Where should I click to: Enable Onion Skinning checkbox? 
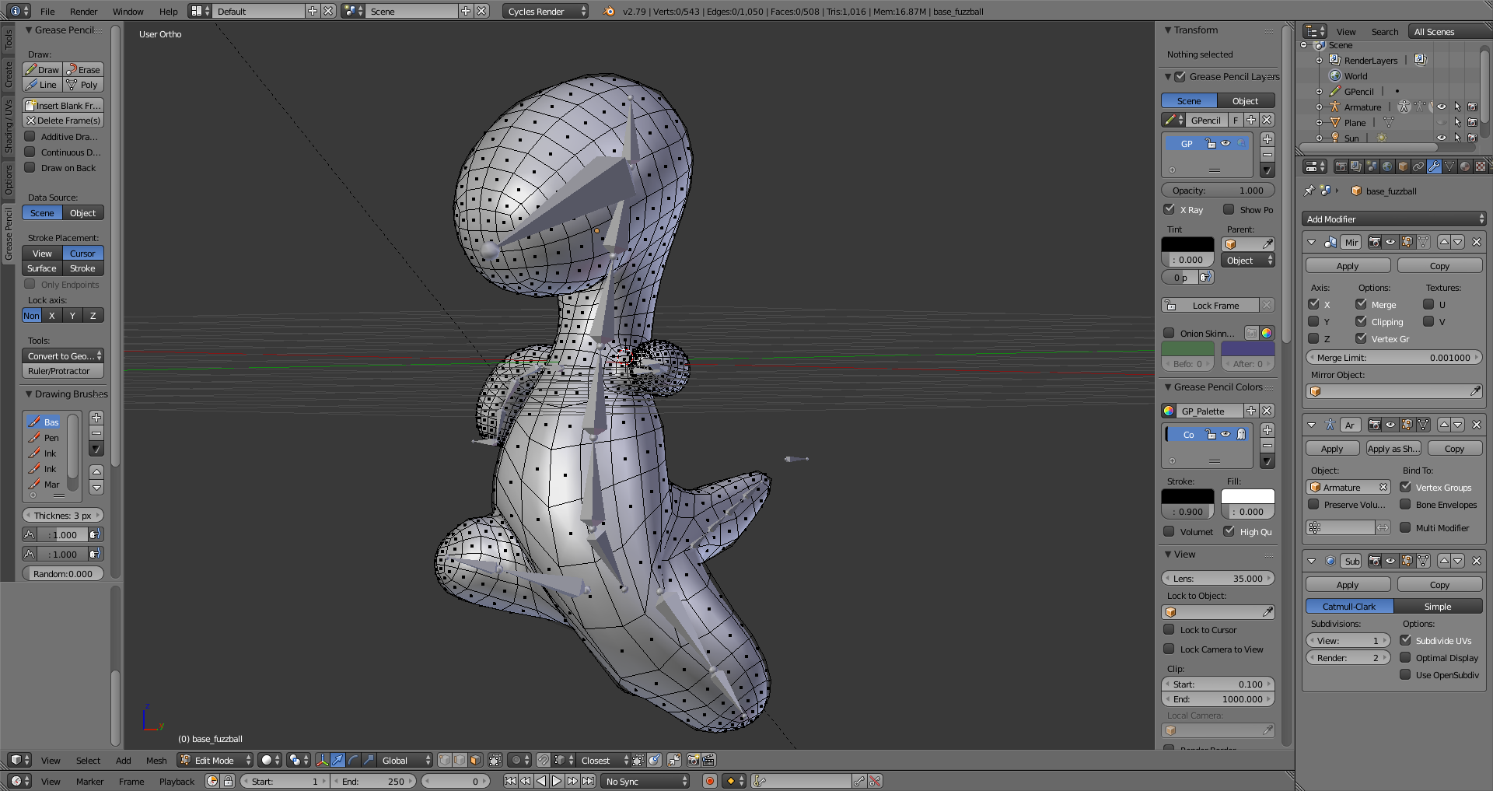coord(1170,333)
